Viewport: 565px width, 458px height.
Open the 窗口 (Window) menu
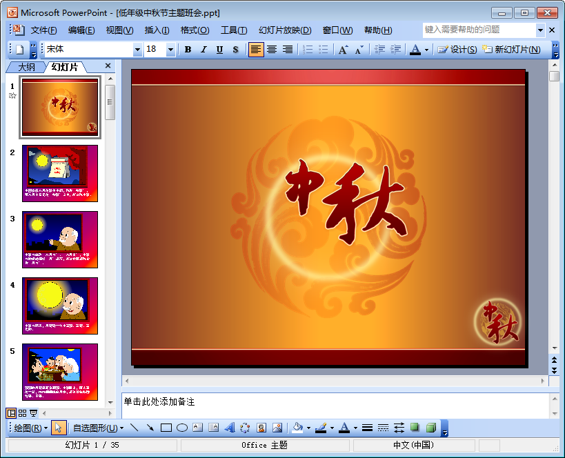point(337,30)
